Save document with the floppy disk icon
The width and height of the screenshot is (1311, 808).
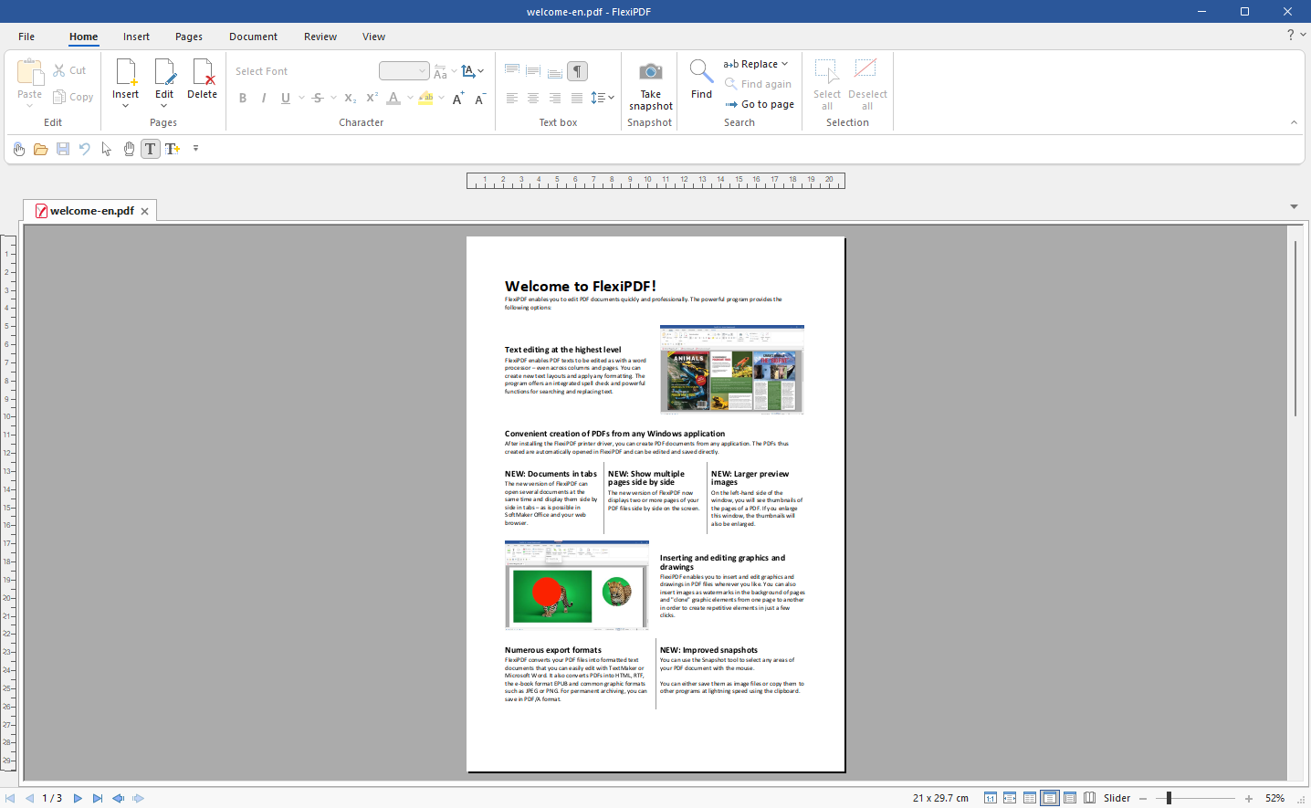coord(63,149)
